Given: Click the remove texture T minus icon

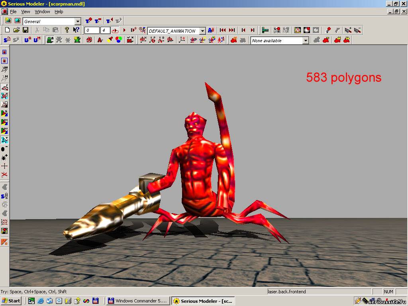Looking at the screenshot, I should click(98, 21).
